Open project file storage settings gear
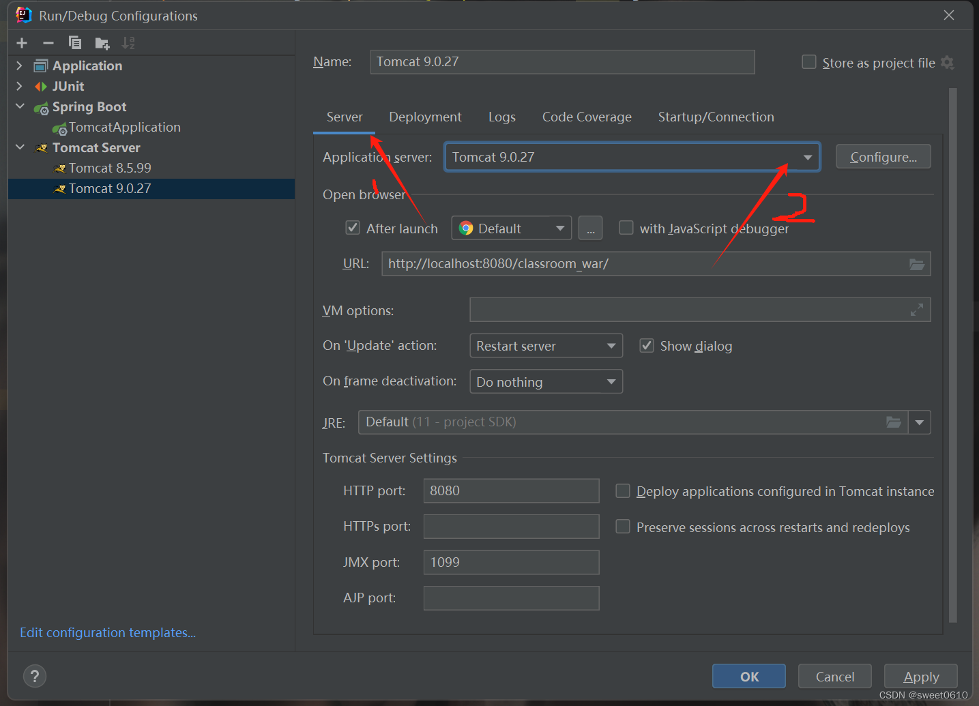Image resolution: width=979 pixels, height=706 pixels. pos(947,63)
